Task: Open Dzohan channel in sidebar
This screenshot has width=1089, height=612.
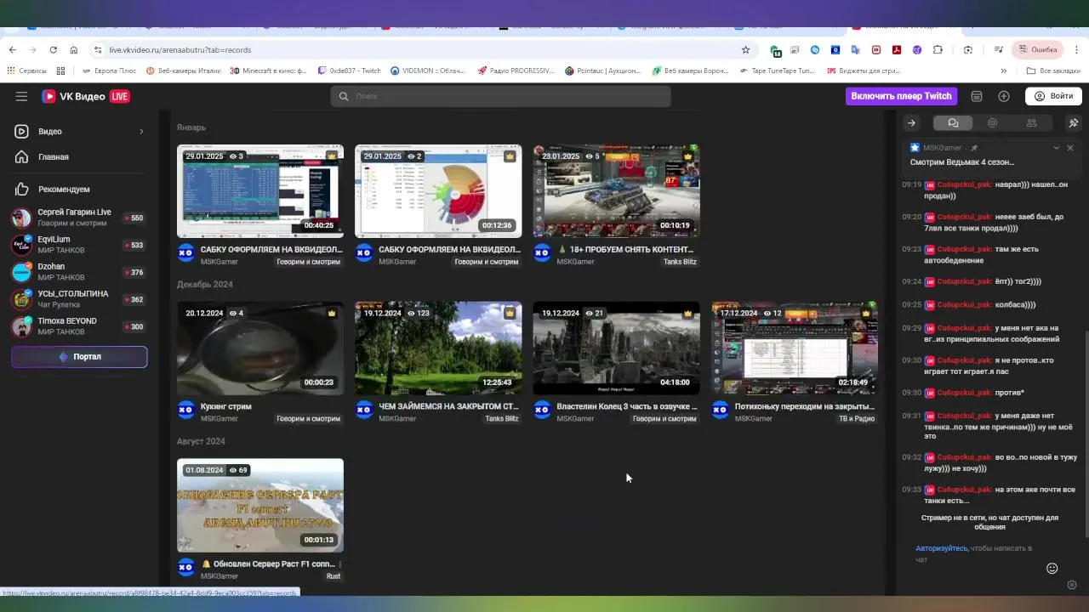Action: click(79, 272)
